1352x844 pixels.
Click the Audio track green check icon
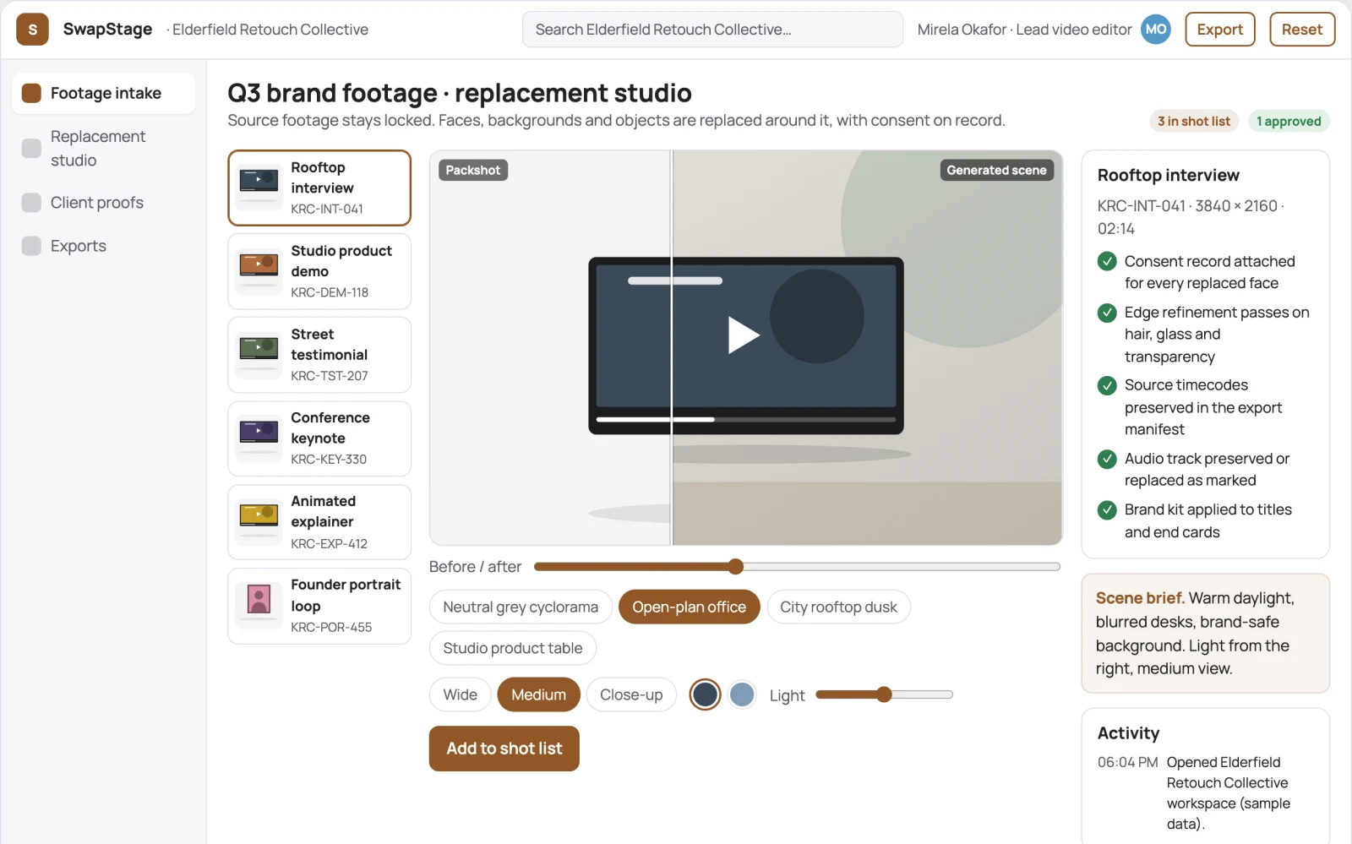[x=1107, y=459]
